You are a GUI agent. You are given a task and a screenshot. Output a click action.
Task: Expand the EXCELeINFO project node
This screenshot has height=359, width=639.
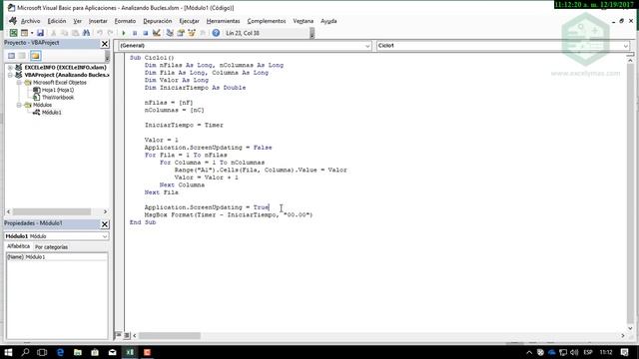(x=10, y=68)
